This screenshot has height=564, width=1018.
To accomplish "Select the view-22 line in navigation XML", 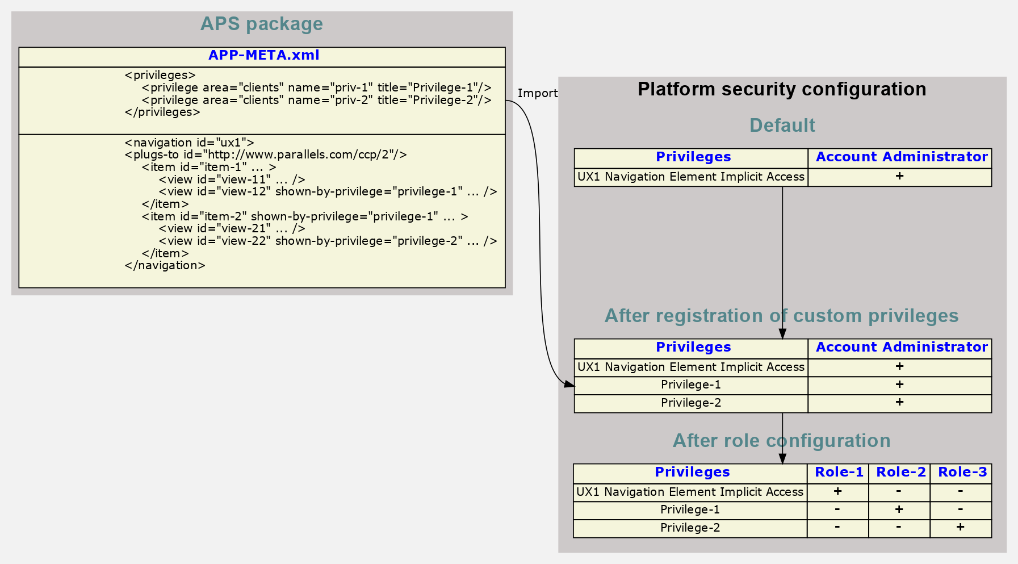I will point(328,241).
